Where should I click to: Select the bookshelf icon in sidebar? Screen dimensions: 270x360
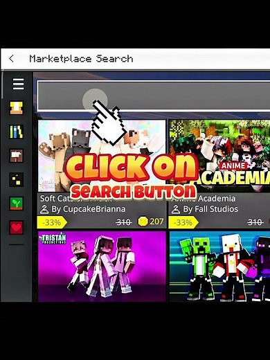(17, 132)
